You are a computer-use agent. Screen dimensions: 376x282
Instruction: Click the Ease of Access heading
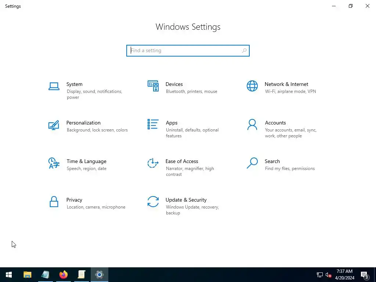(182, 162)
